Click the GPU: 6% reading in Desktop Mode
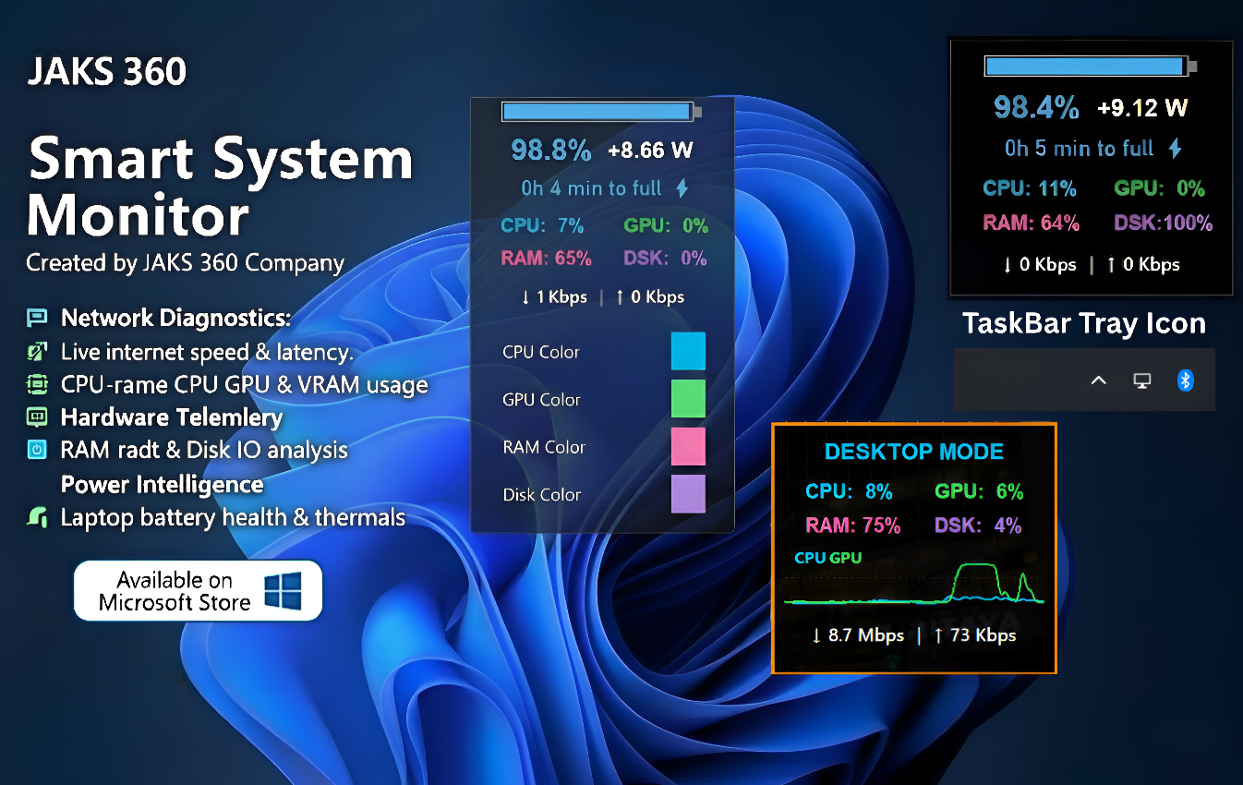This screenshot has width=1243, height=785. 979,491
